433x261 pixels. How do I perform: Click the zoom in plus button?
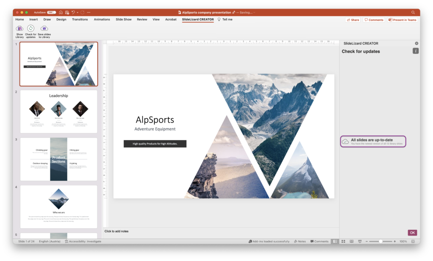tap(395, 242)
